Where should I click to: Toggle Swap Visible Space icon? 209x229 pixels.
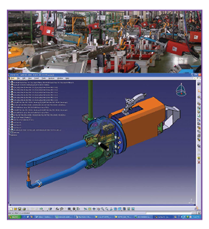(x=133, y=209)
